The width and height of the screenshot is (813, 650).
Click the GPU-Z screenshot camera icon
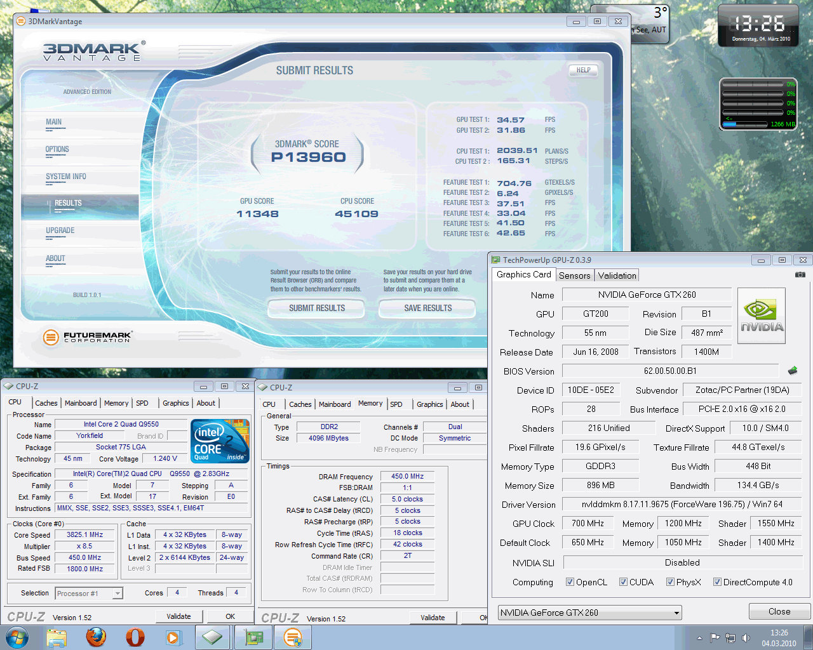tap(800, 275)
